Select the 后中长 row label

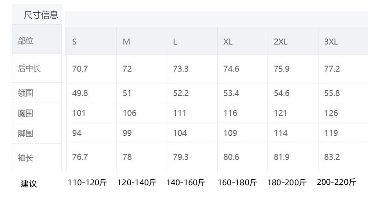tap(29, 69)
